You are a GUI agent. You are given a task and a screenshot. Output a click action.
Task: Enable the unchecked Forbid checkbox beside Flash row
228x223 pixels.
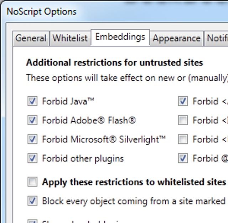click(x=183, y=120)
